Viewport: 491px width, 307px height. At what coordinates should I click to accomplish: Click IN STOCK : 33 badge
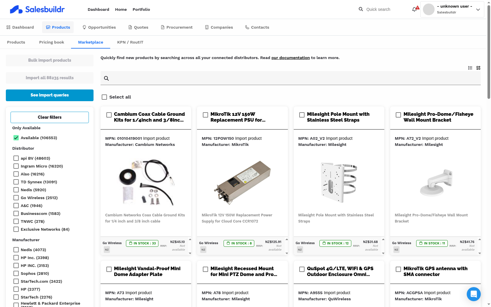click(142, 243)
